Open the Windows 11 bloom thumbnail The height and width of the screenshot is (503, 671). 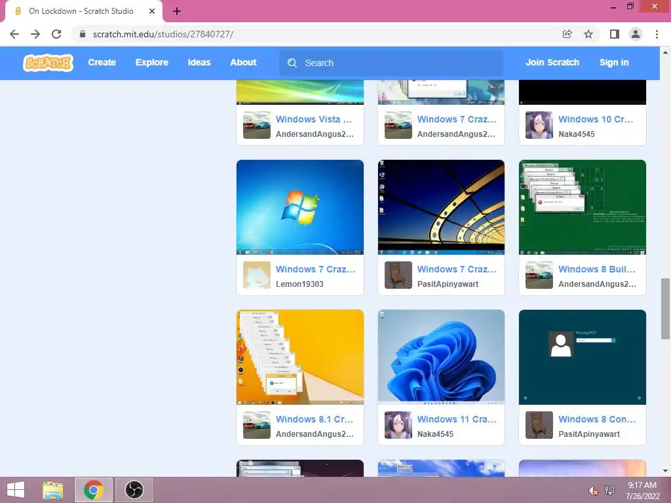pos(441,357)
